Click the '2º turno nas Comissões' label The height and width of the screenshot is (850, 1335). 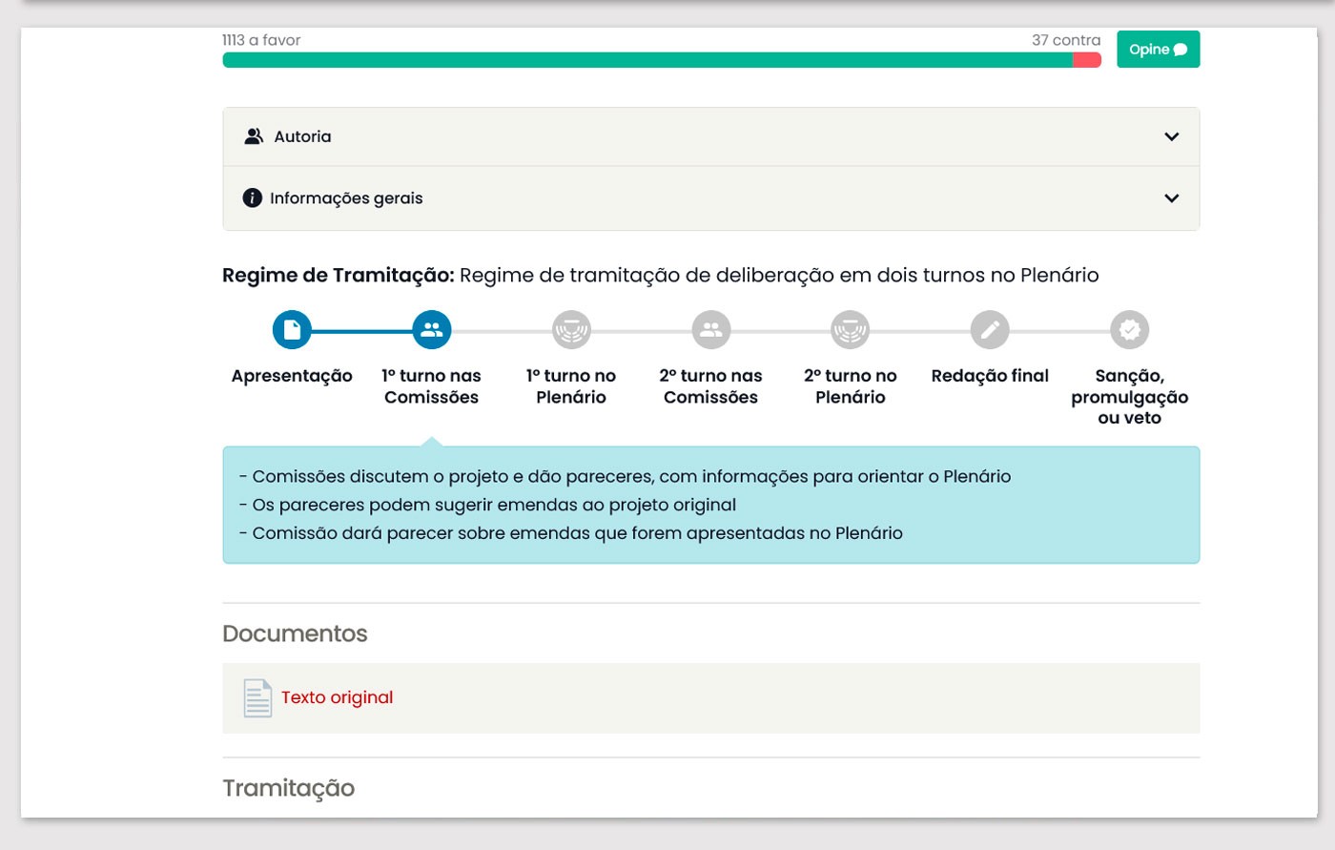[711, 386]
